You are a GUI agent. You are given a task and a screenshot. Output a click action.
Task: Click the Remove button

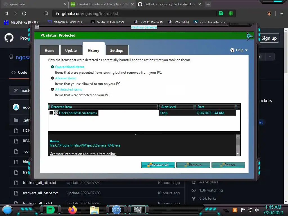pos(193,165)
